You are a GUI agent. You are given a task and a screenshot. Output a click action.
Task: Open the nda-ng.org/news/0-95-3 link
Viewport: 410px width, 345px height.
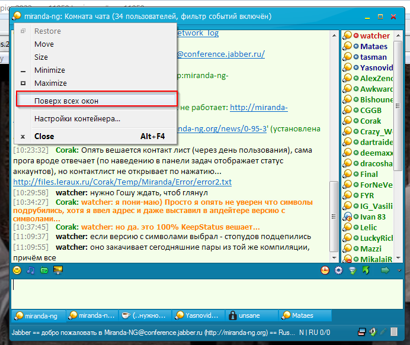click(222, 129)
